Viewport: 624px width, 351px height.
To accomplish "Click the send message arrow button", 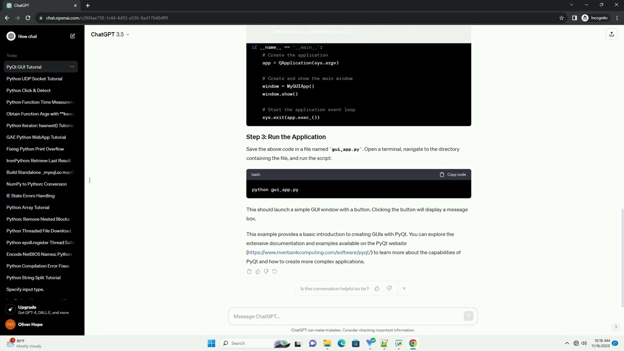I will (x=468, y=316).
